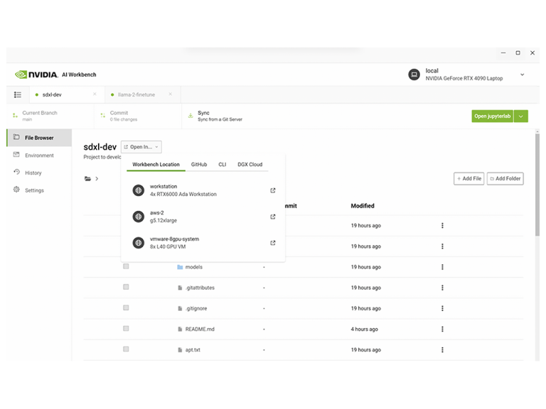The width and height of the screenshot is (546, 409).
Task: Expand the local GPU location dropdown
Action: pos(523,75)
